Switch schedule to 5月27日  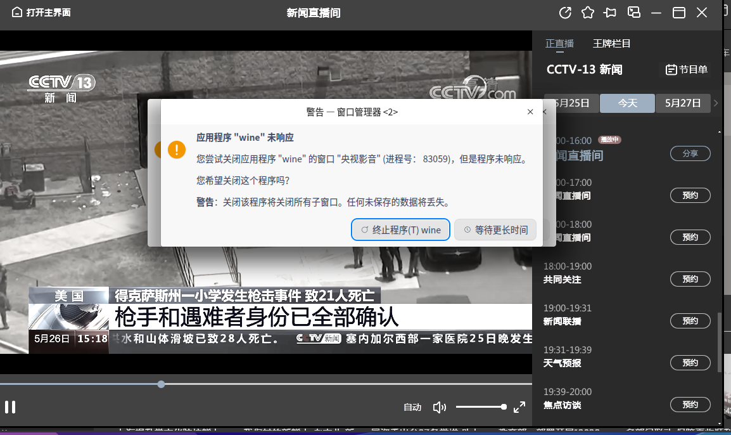[683, 103]
